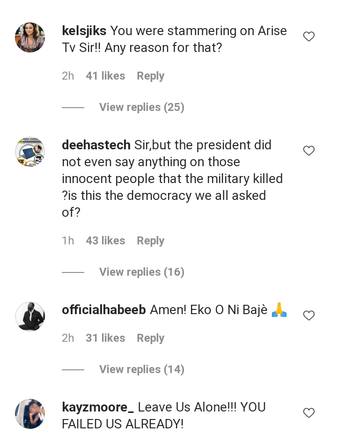Screen dimensions: 337x441
Task: View officialhabeeb's profile photo
Action: [x=30, y=316]
